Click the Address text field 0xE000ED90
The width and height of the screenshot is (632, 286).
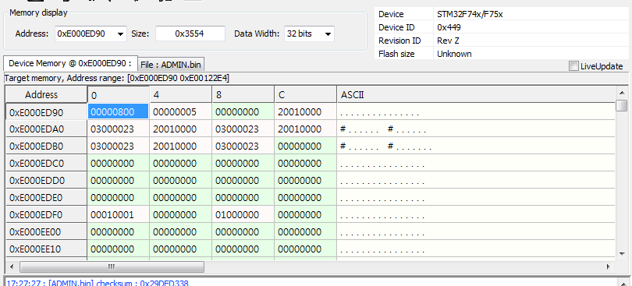pyautogui.click(x=85, y=34)
